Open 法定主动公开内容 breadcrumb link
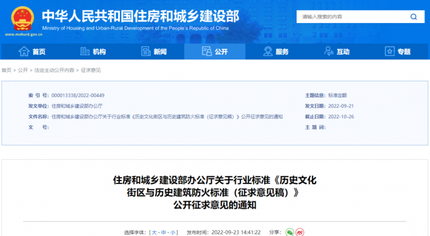Image resolution: width=430 pixels, height=236 pixels. 54,70
